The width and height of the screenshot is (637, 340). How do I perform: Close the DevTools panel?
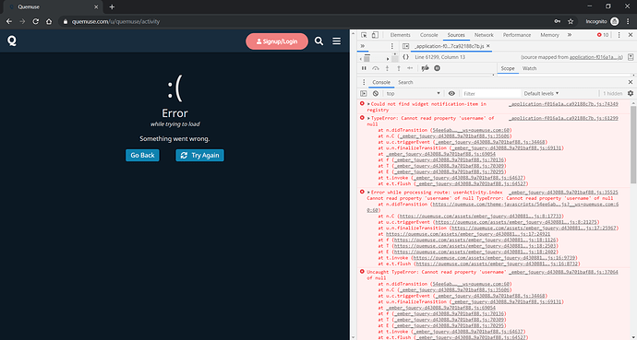[631, 35]
